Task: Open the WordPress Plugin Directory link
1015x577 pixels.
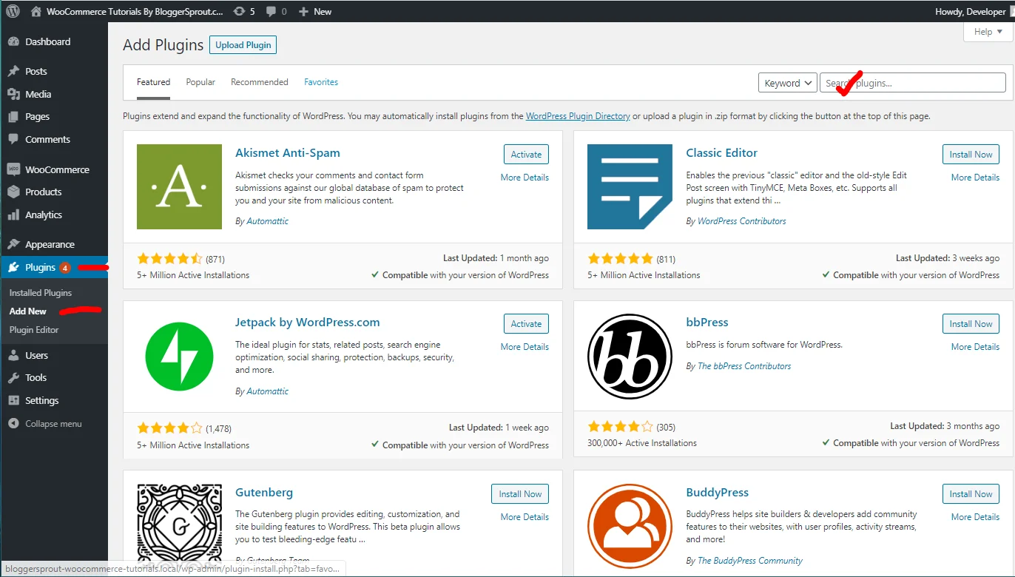Action: coord(578,116)
